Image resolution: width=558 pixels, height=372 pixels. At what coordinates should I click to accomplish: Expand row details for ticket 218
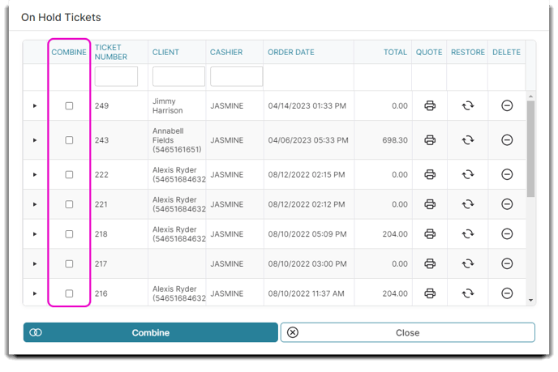pos(35,234)
